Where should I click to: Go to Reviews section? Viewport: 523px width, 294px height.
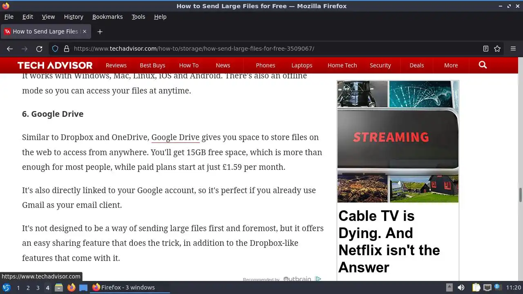(116, 65)
